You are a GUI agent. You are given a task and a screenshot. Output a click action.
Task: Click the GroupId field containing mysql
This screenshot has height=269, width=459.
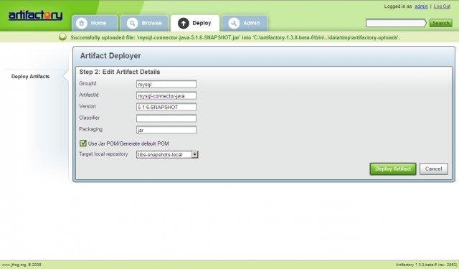point(166,85)
